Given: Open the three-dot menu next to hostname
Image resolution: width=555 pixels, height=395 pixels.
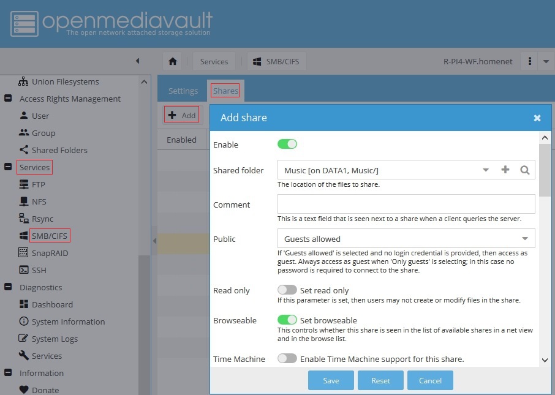Looking at the screenshot, I should click(x=529, y=61).
